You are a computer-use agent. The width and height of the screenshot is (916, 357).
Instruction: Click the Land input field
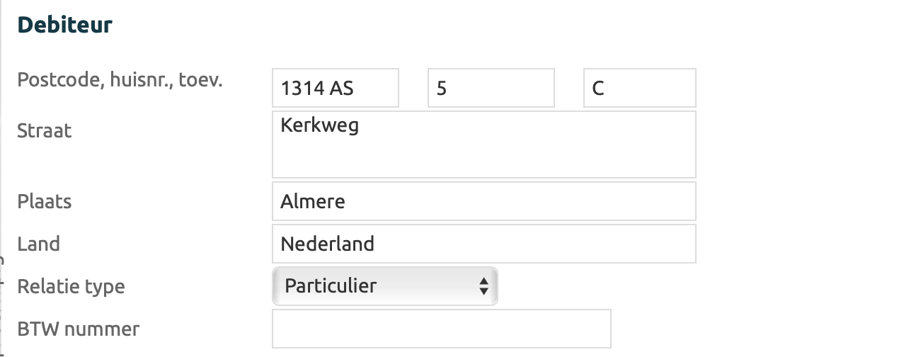483,244
